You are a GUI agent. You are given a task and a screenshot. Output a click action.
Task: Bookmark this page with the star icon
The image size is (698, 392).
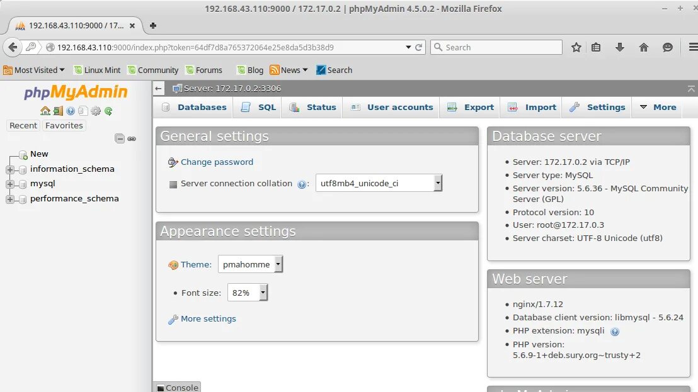pyautogui.click(x=576, y=47)
